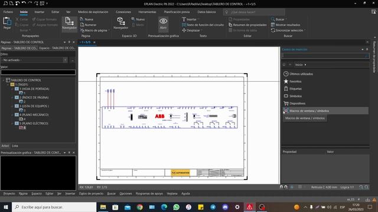This screenshot has height=212, width=378.
Task: Click Sincronizar selección
Action: coord(288,30)
